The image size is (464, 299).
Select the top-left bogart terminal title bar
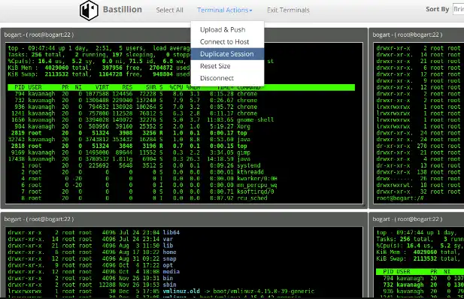[184, 35]
